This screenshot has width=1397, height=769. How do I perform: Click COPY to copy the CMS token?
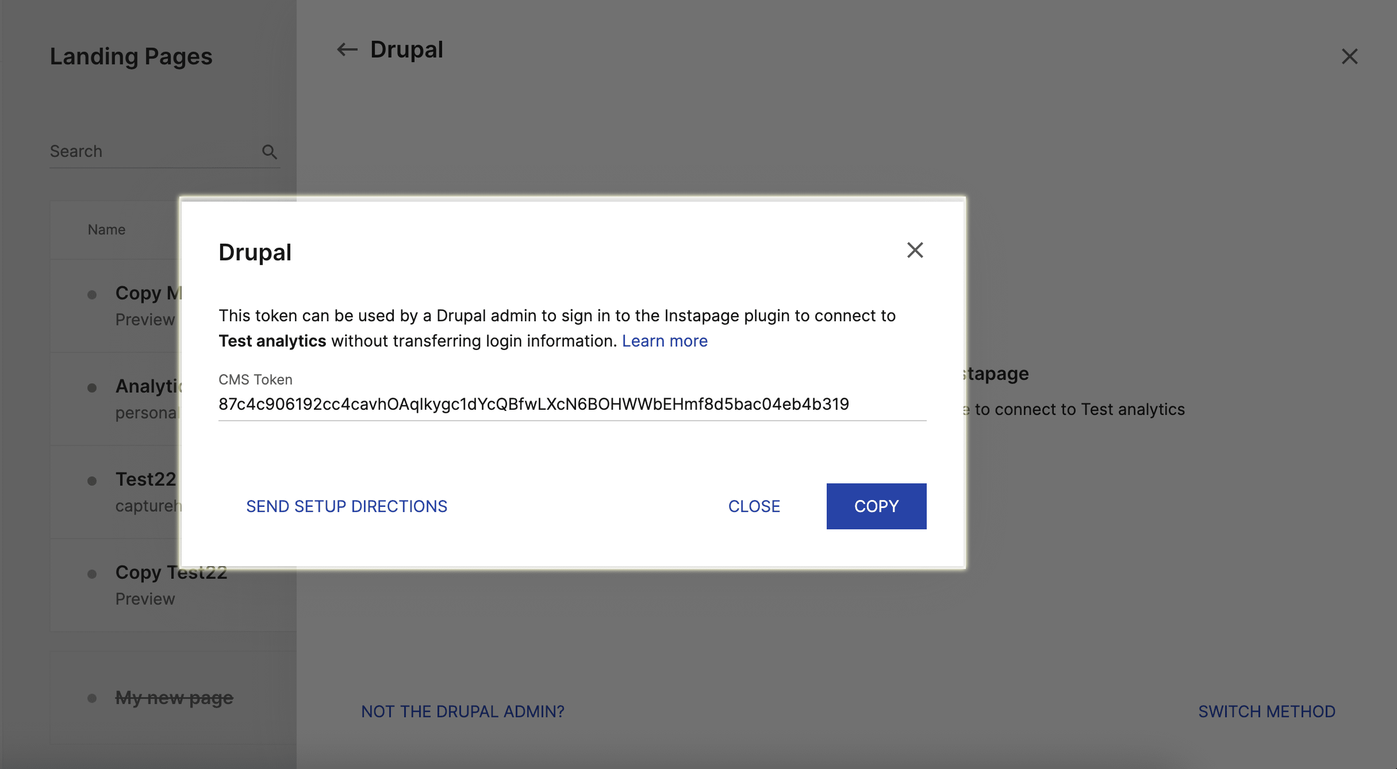(876, 506)
